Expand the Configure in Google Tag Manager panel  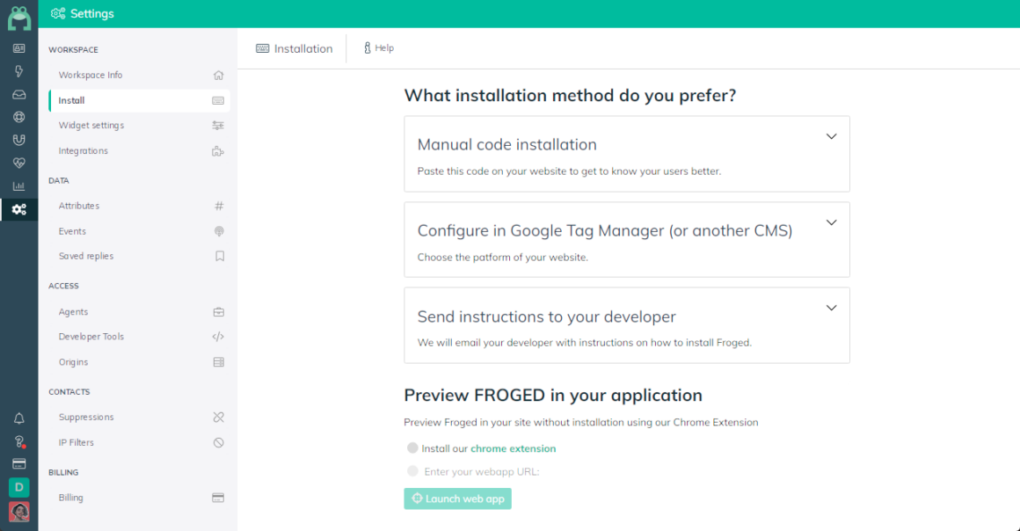[x=831, y=222]
